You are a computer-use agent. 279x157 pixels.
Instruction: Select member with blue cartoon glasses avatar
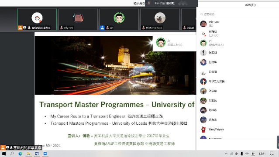pos(238,62)
